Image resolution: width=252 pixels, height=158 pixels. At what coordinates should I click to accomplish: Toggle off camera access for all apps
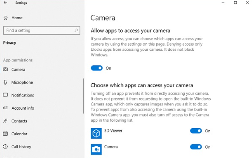tap(97, 68)
